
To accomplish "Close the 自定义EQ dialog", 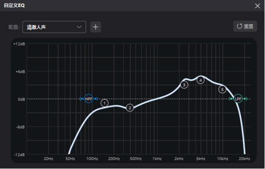I will pyautogui.click(x=258, y=6).
